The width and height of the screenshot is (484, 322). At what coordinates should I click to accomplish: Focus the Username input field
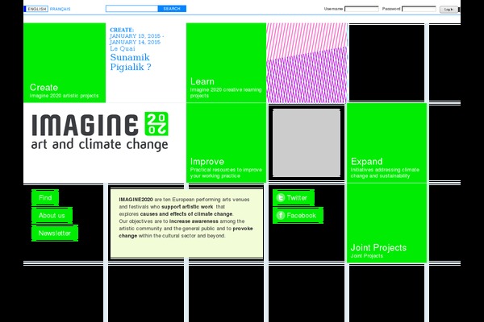[361, 9]
